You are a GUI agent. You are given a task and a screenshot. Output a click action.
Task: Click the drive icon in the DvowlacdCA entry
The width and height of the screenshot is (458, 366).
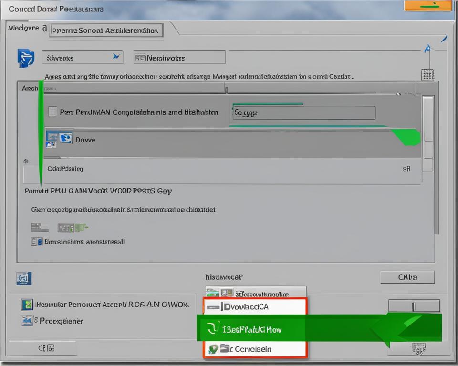pyautogui.click(x=213, y=307)
